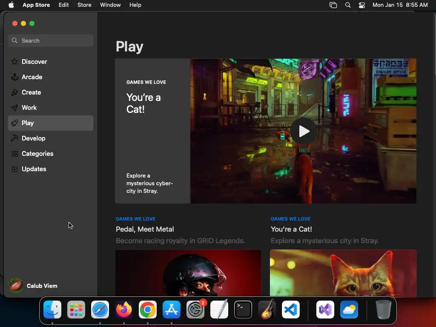Viewport: 436px width, 327px height.
Task: Open the GRID Legends helmet thumbnail
Action: pyautogui.click(x=188, y=273)
